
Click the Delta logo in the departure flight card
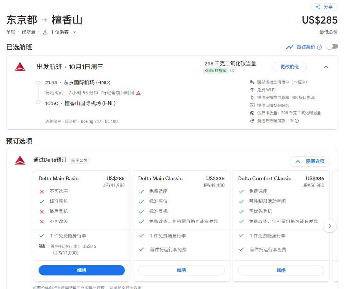20,67
